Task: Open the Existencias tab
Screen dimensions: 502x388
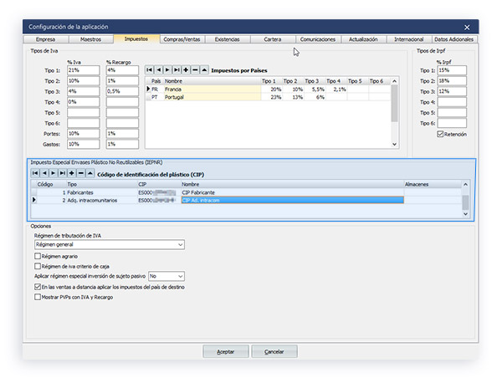Action: 227,39
